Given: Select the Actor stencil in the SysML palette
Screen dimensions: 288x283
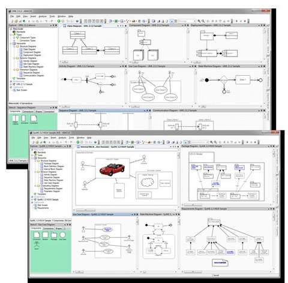Looking at the screenshot, I should point(37,245).
